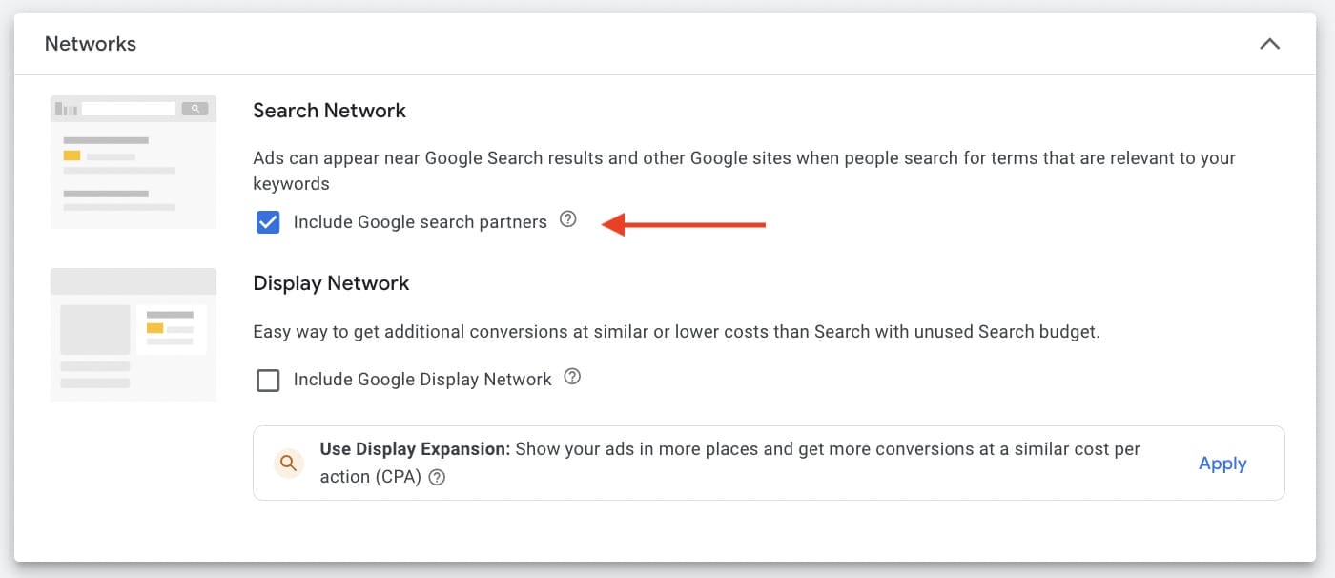Image resolution: width=1335 pixels, height=578 pixels.
Task: Click the help icon beside Google search partners
Action: [568, 219]
